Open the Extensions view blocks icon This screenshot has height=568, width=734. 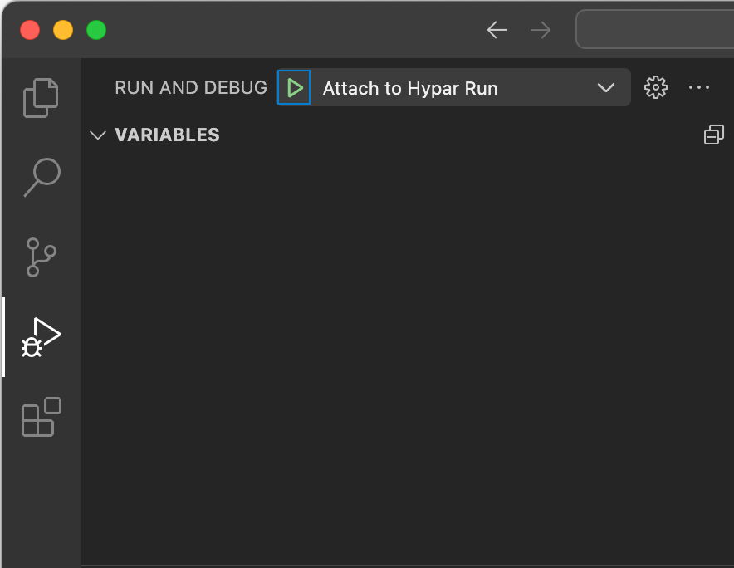[x=42, y=417]
